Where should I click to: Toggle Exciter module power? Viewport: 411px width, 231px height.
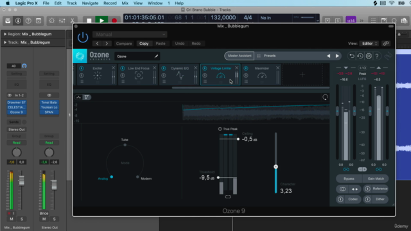click(82, 69)
